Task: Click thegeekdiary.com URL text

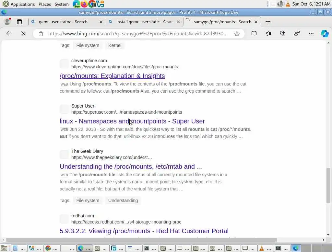Action: [x=112, y=157]
